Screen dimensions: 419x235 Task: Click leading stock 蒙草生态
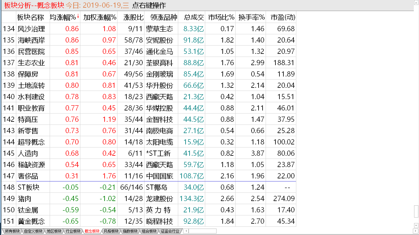(x=160, y=29)
